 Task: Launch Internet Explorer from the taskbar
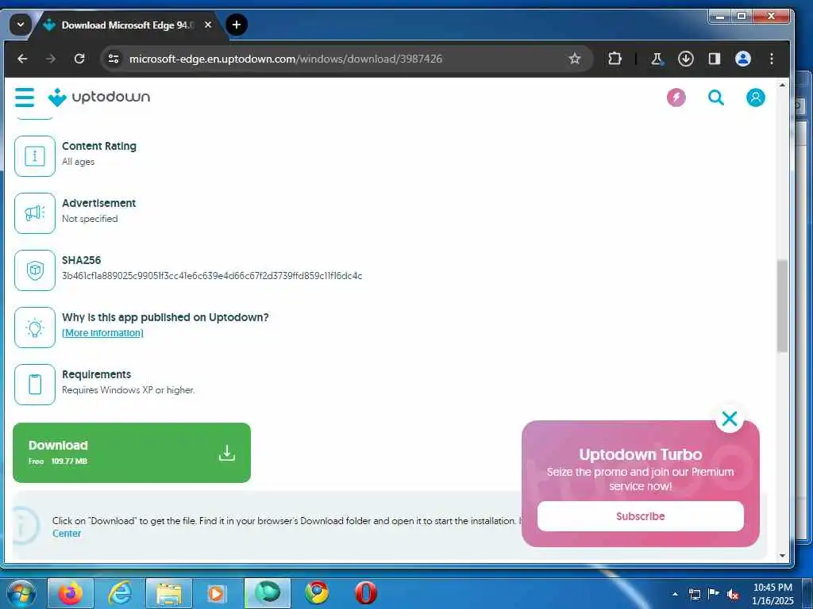point(120,593)
